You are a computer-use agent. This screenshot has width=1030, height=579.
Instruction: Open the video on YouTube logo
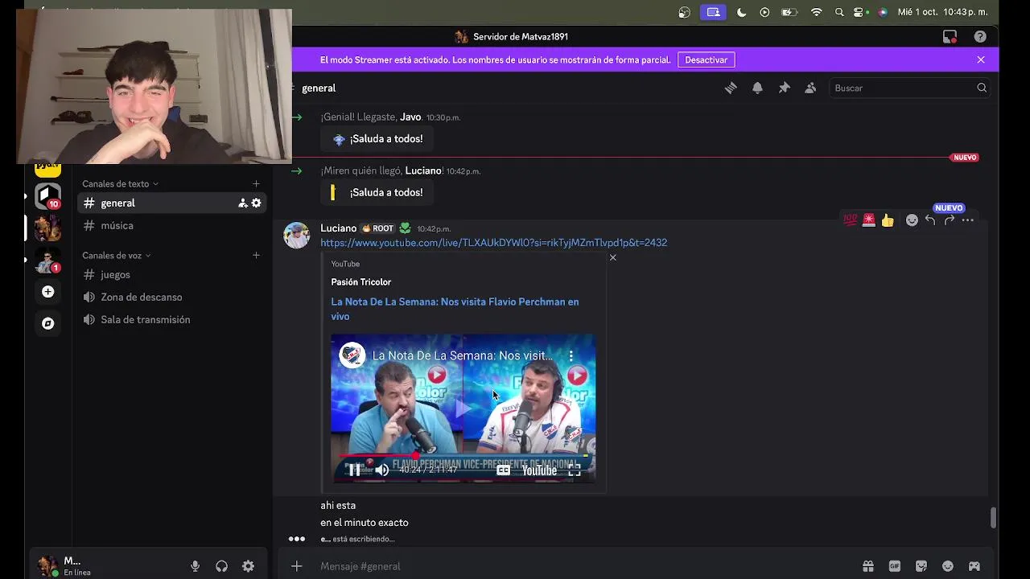click(x=539, y=470)
